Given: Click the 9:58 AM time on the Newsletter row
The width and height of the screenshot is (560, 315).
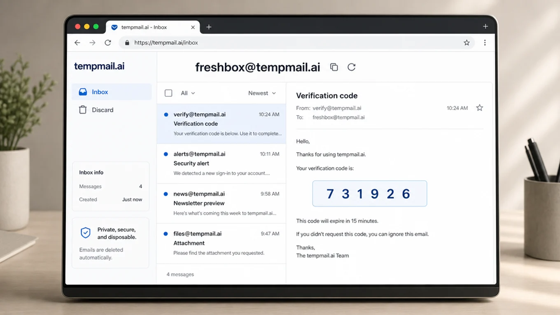Looking at the screenshot, I should [270, 194].
